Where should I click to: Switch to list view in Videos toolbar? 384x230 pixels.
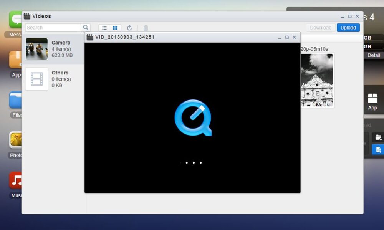point(104,27)
